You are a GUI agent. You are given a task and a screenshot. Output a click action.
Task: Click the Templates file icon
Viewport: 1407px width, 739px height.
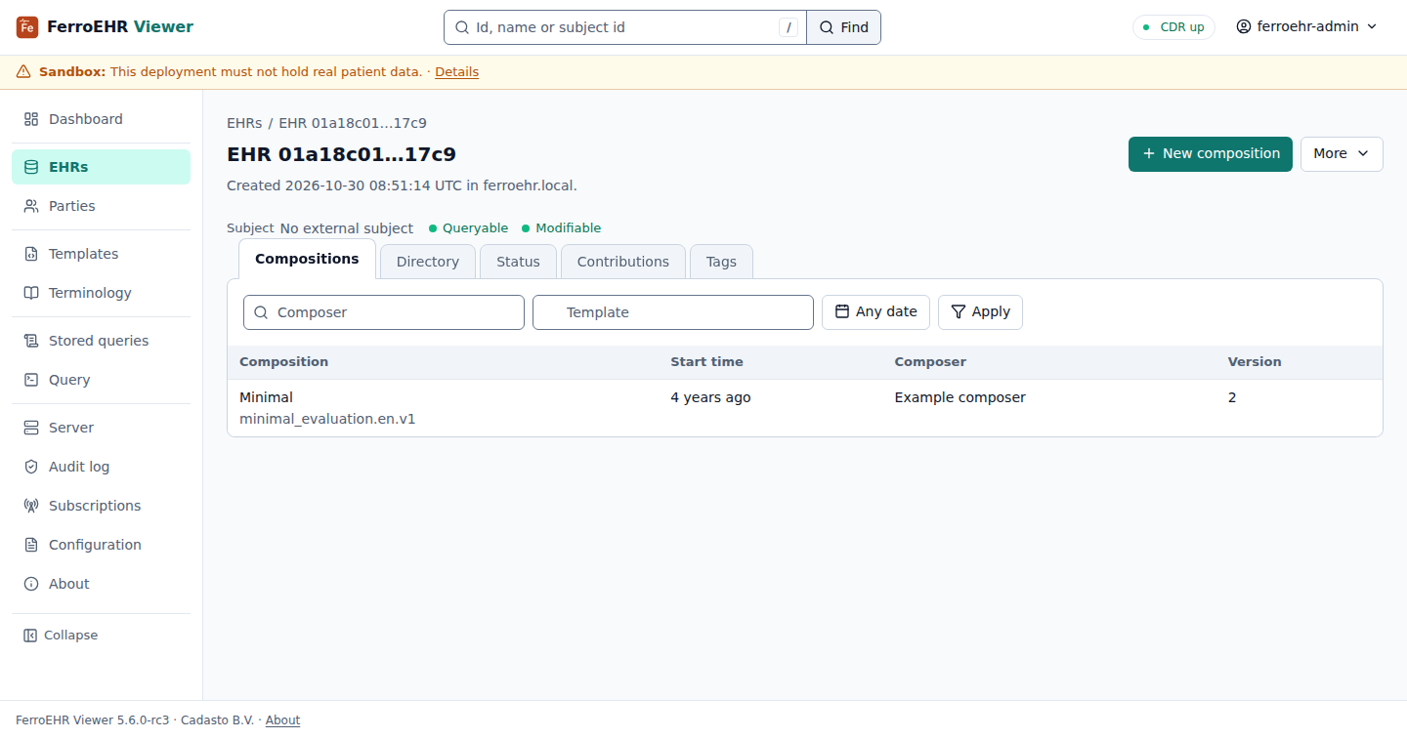point(31,254)
